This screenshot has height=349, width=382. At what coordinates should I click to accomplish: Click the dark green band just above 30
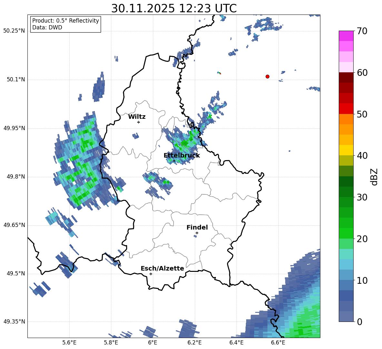tap(346, 192)
